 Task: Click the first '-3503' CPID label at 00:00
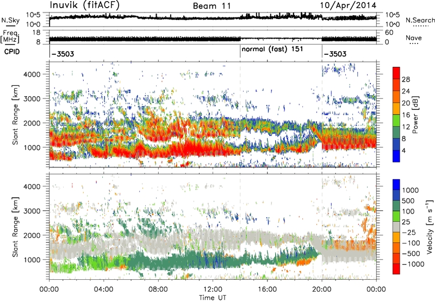[63, 54]
